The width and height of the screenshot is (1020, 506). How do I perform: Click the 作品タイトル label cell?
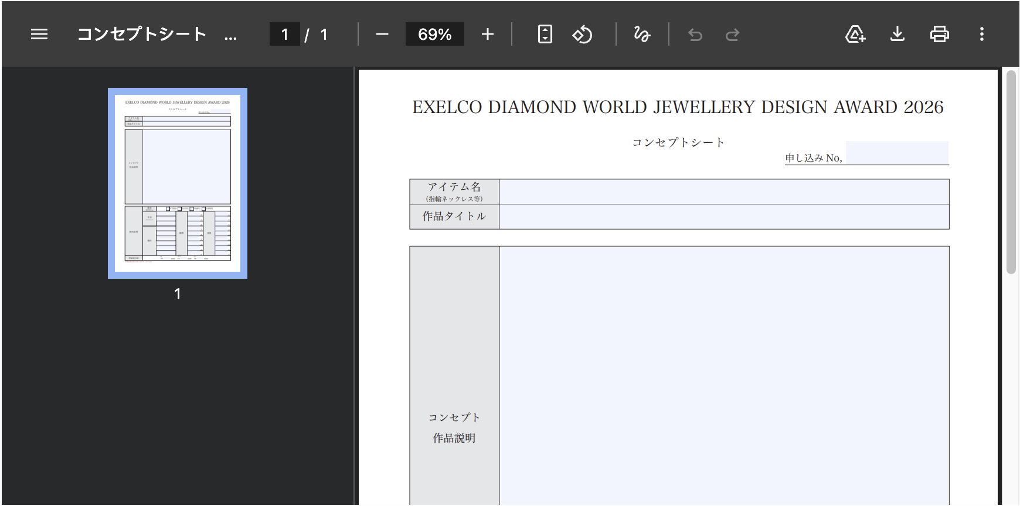454,217
